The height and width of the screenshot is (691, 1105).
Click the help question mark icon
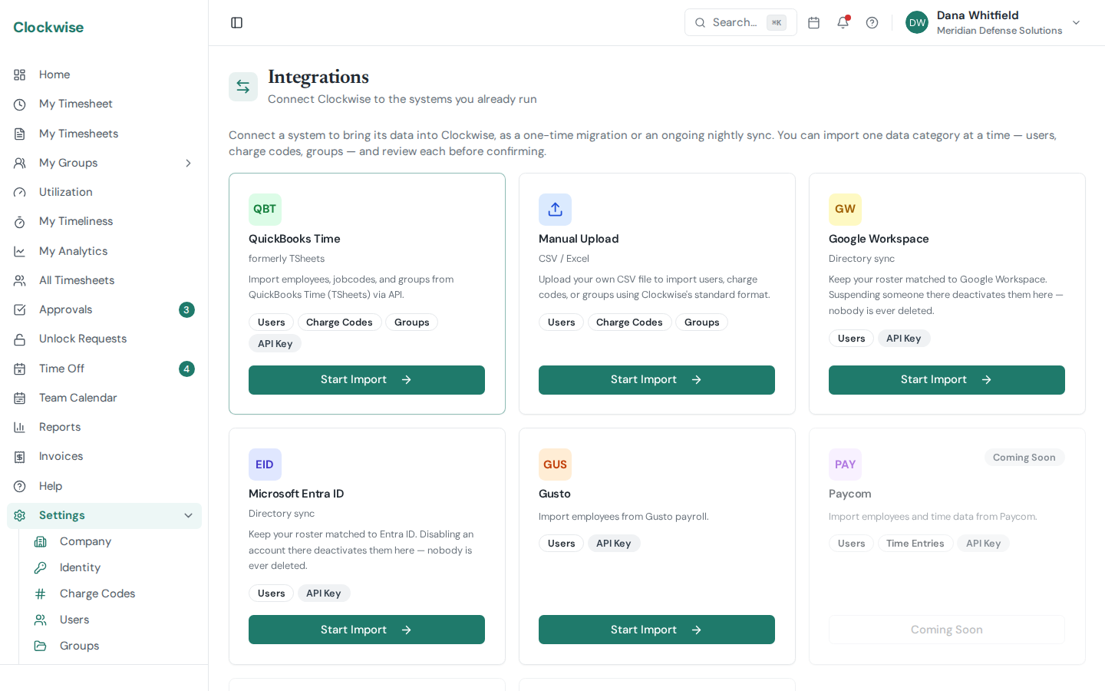[872, 23]
